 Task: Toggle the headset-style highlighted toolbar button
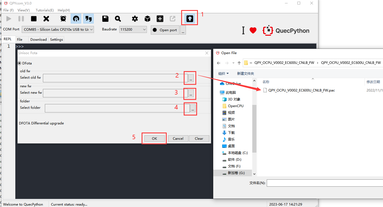pyautogui.click(x=76, y=19)
